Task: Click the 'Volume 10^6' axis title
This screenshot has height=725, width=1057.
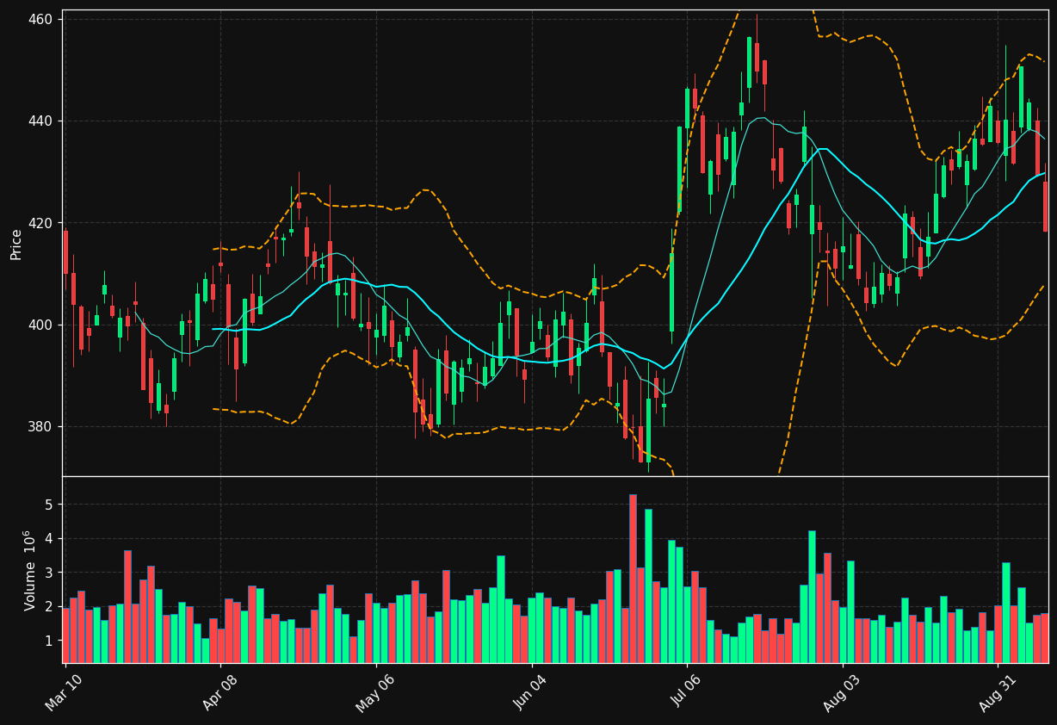Action: pyautogui.click(x=30, y=570)
